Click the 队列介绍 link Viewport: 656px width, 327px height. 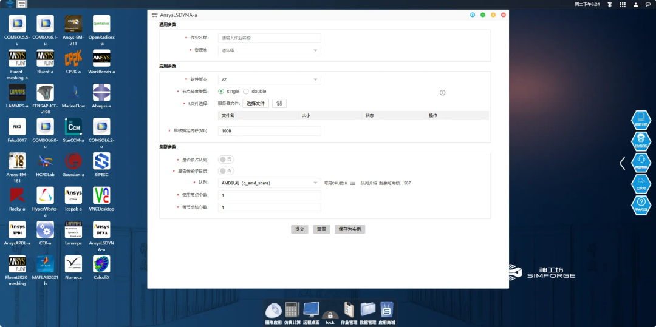click(369, 183)
